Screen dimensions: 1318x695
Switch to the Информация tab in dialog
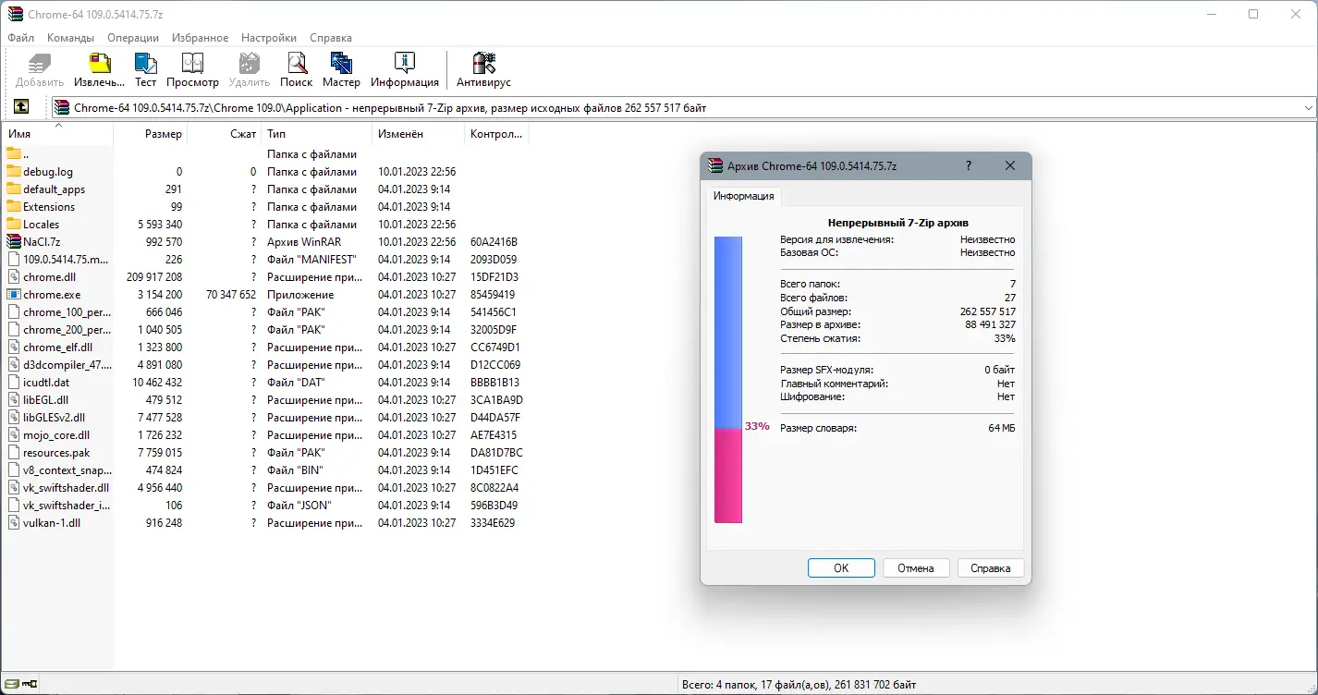pos(742,196)
